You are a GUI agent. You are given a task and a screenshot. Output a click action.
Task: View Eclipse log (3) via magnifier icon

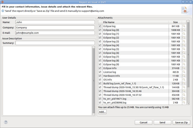[x=184, y=41]
